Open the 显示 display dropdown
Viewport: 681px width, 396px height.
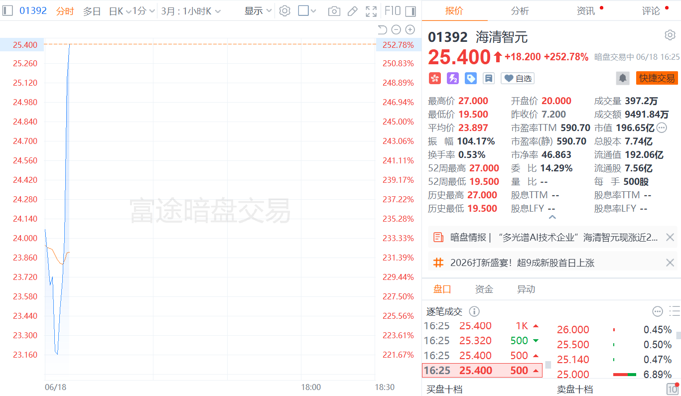(258, 11)
